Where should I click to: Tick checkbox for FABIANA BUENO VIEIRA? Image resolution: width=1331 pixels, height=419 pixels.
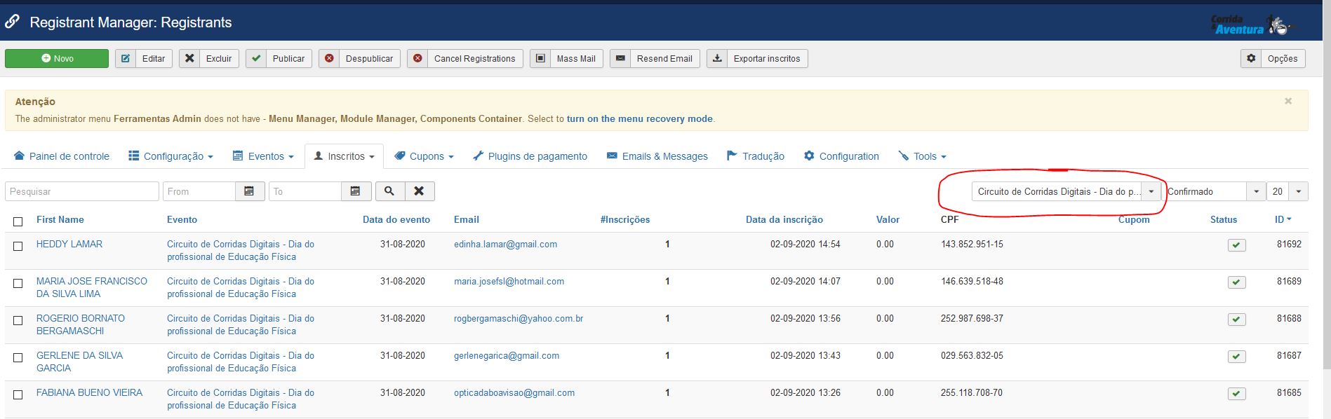(18, 394)
